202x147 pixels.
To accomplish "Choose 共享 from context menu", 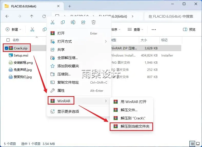I will [79, 50].
